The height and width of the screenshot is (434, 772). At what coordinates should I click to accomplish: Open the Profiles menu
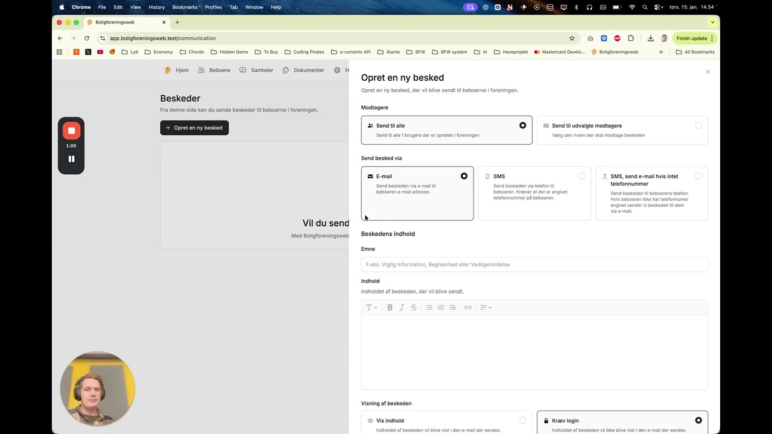(214, 7)
